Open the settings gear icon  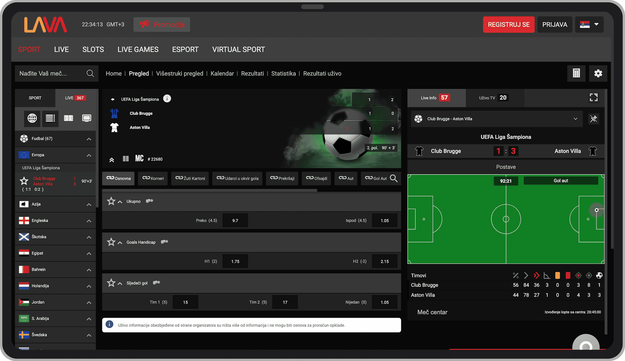(598, 73)
